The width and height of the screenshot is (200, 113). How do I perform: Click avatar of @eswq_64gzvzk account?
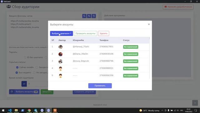coord(60,61)
